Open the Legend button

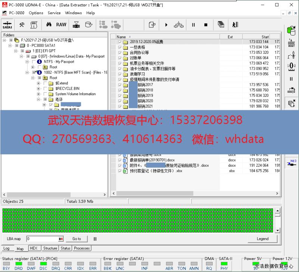pos(262,239)
